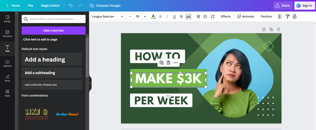Open the Home page
Screen dimensions: 316x130
click(16, 6)
